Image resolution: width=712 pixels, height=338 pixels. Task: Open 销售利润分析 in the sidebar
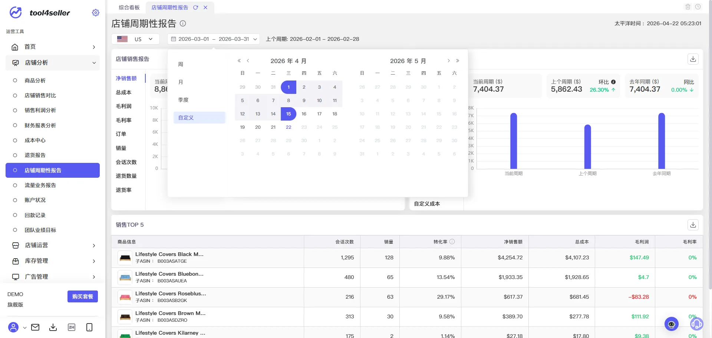coord(53,110)
